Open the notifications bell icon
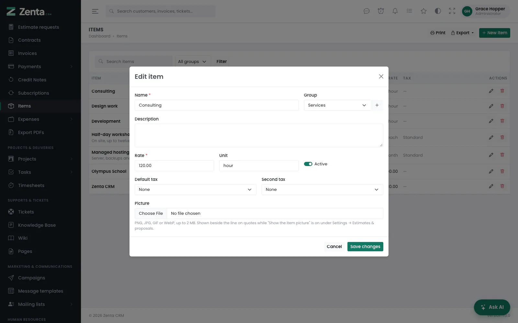The height and width of the screenshot is (323, 518). pos(395,11)
